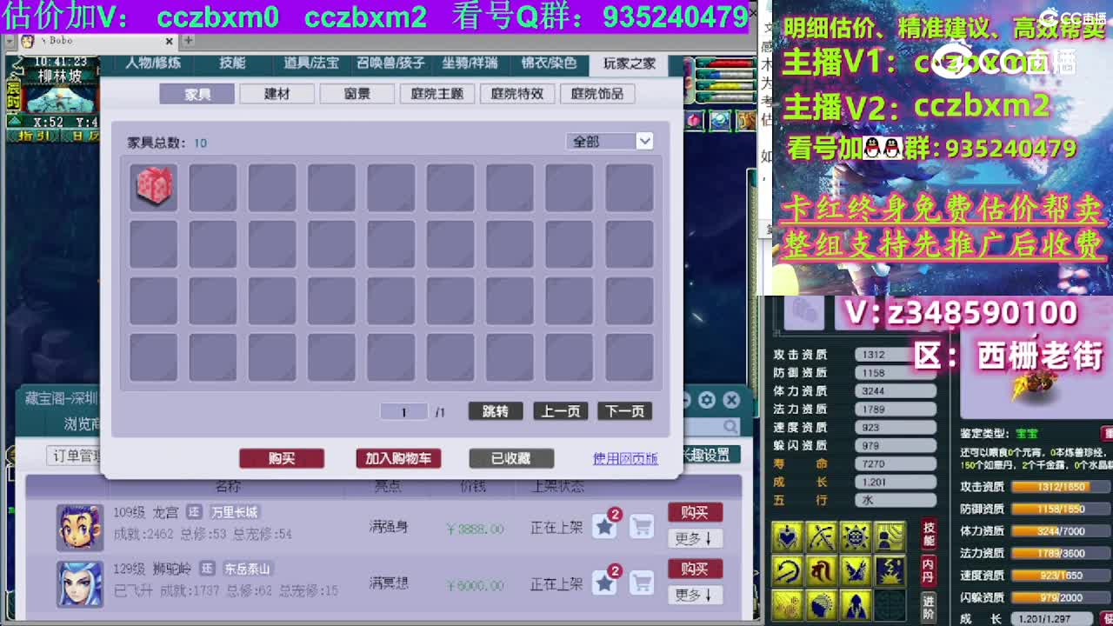
Task: Click the 已收藏 button
Action: [511, 458]
